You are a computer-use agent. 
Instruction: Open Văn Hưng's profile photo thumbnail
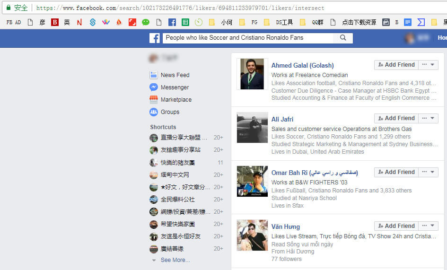pos(252,235)
